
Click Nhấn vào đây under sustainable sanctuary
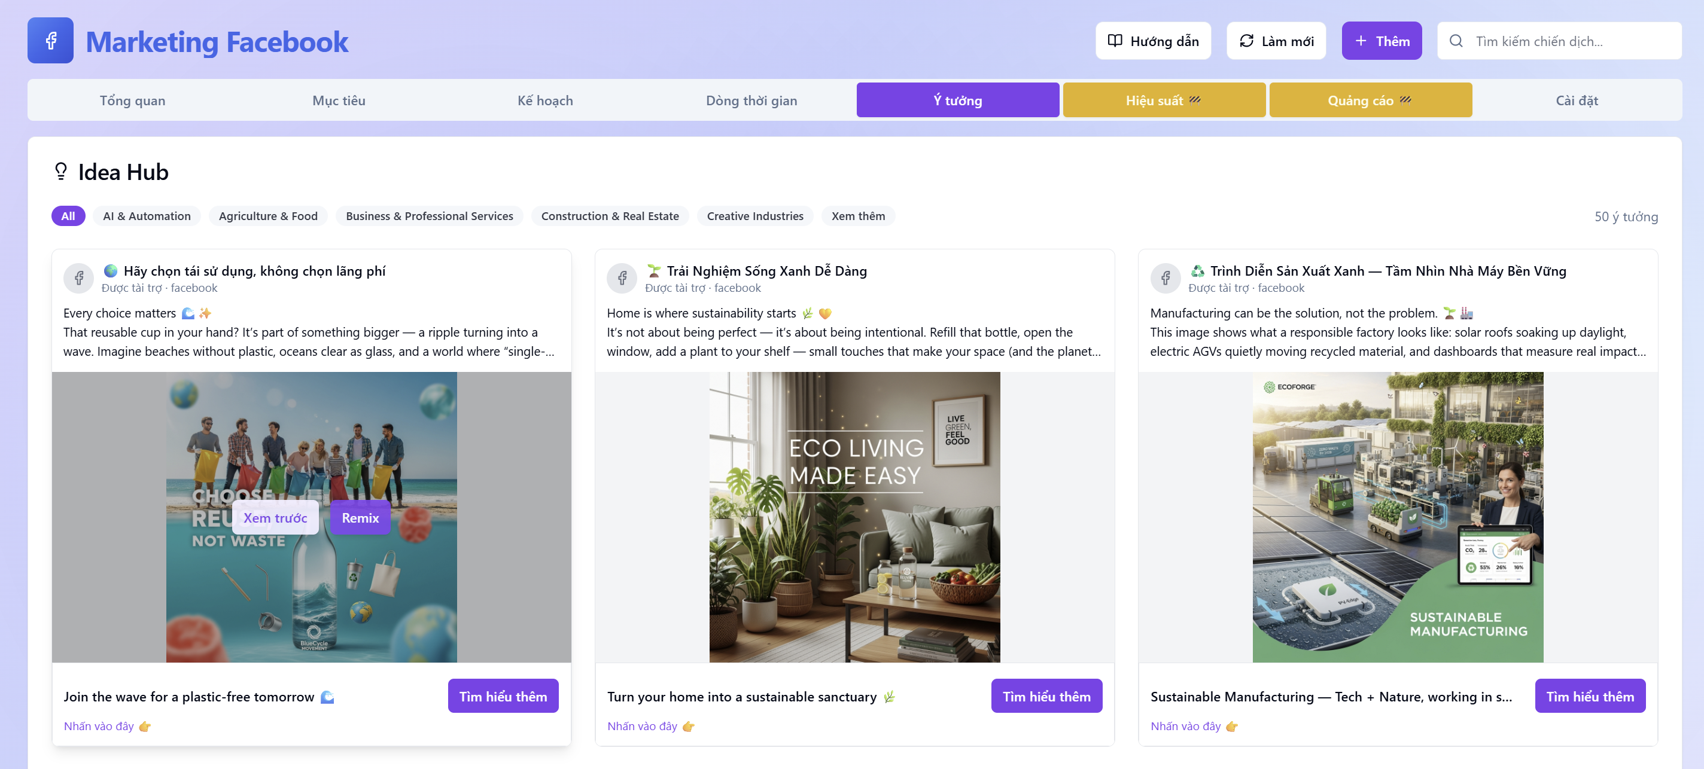coord(651,726)
